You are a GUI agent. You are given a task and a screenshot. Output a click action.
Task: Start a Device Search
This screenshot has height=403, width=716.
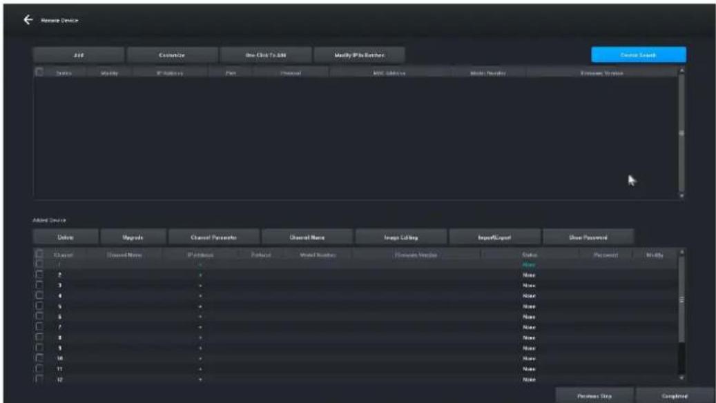click(x=639, y=55)
